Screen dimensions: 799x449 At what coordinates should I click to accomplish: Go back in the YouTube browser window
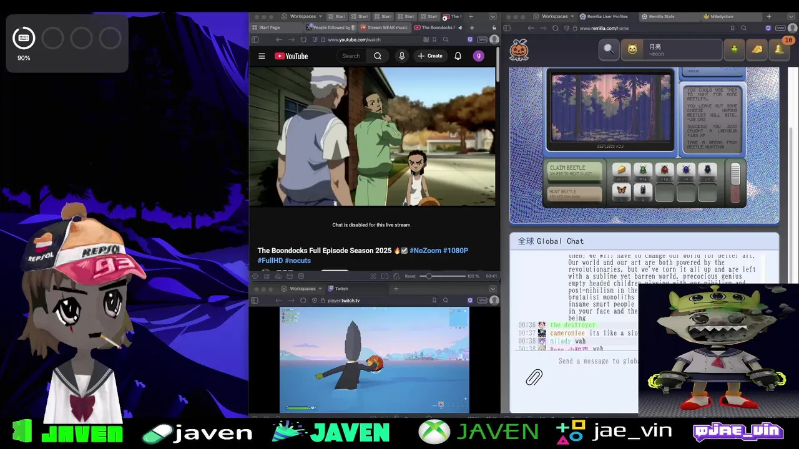(x=279, y=39)
